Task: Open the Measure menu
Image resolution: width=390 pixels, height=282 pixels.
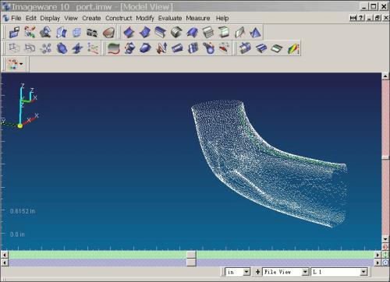Action: pyautogui.click(x=198, y=18)
